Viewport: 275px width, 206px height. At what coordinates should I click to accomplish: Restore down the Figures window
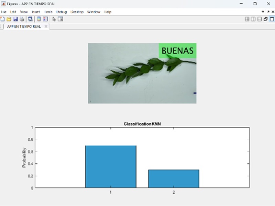point(255,4)
